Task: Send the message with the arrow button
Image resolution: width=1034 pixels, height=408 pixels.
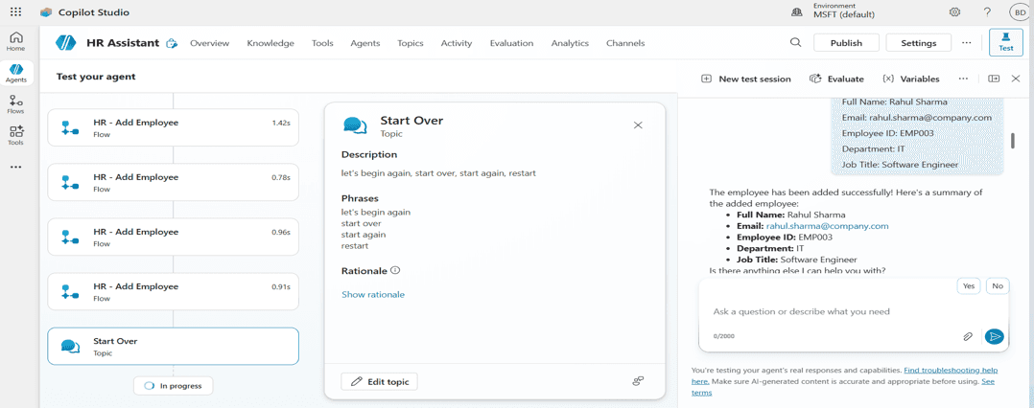Action: pos(994,336)
